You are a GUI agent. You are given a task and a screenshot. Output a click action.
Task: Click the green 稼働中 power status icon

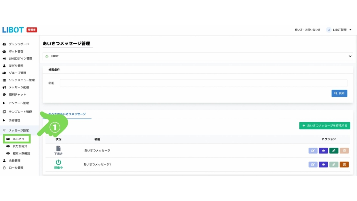tap(58, 162)
